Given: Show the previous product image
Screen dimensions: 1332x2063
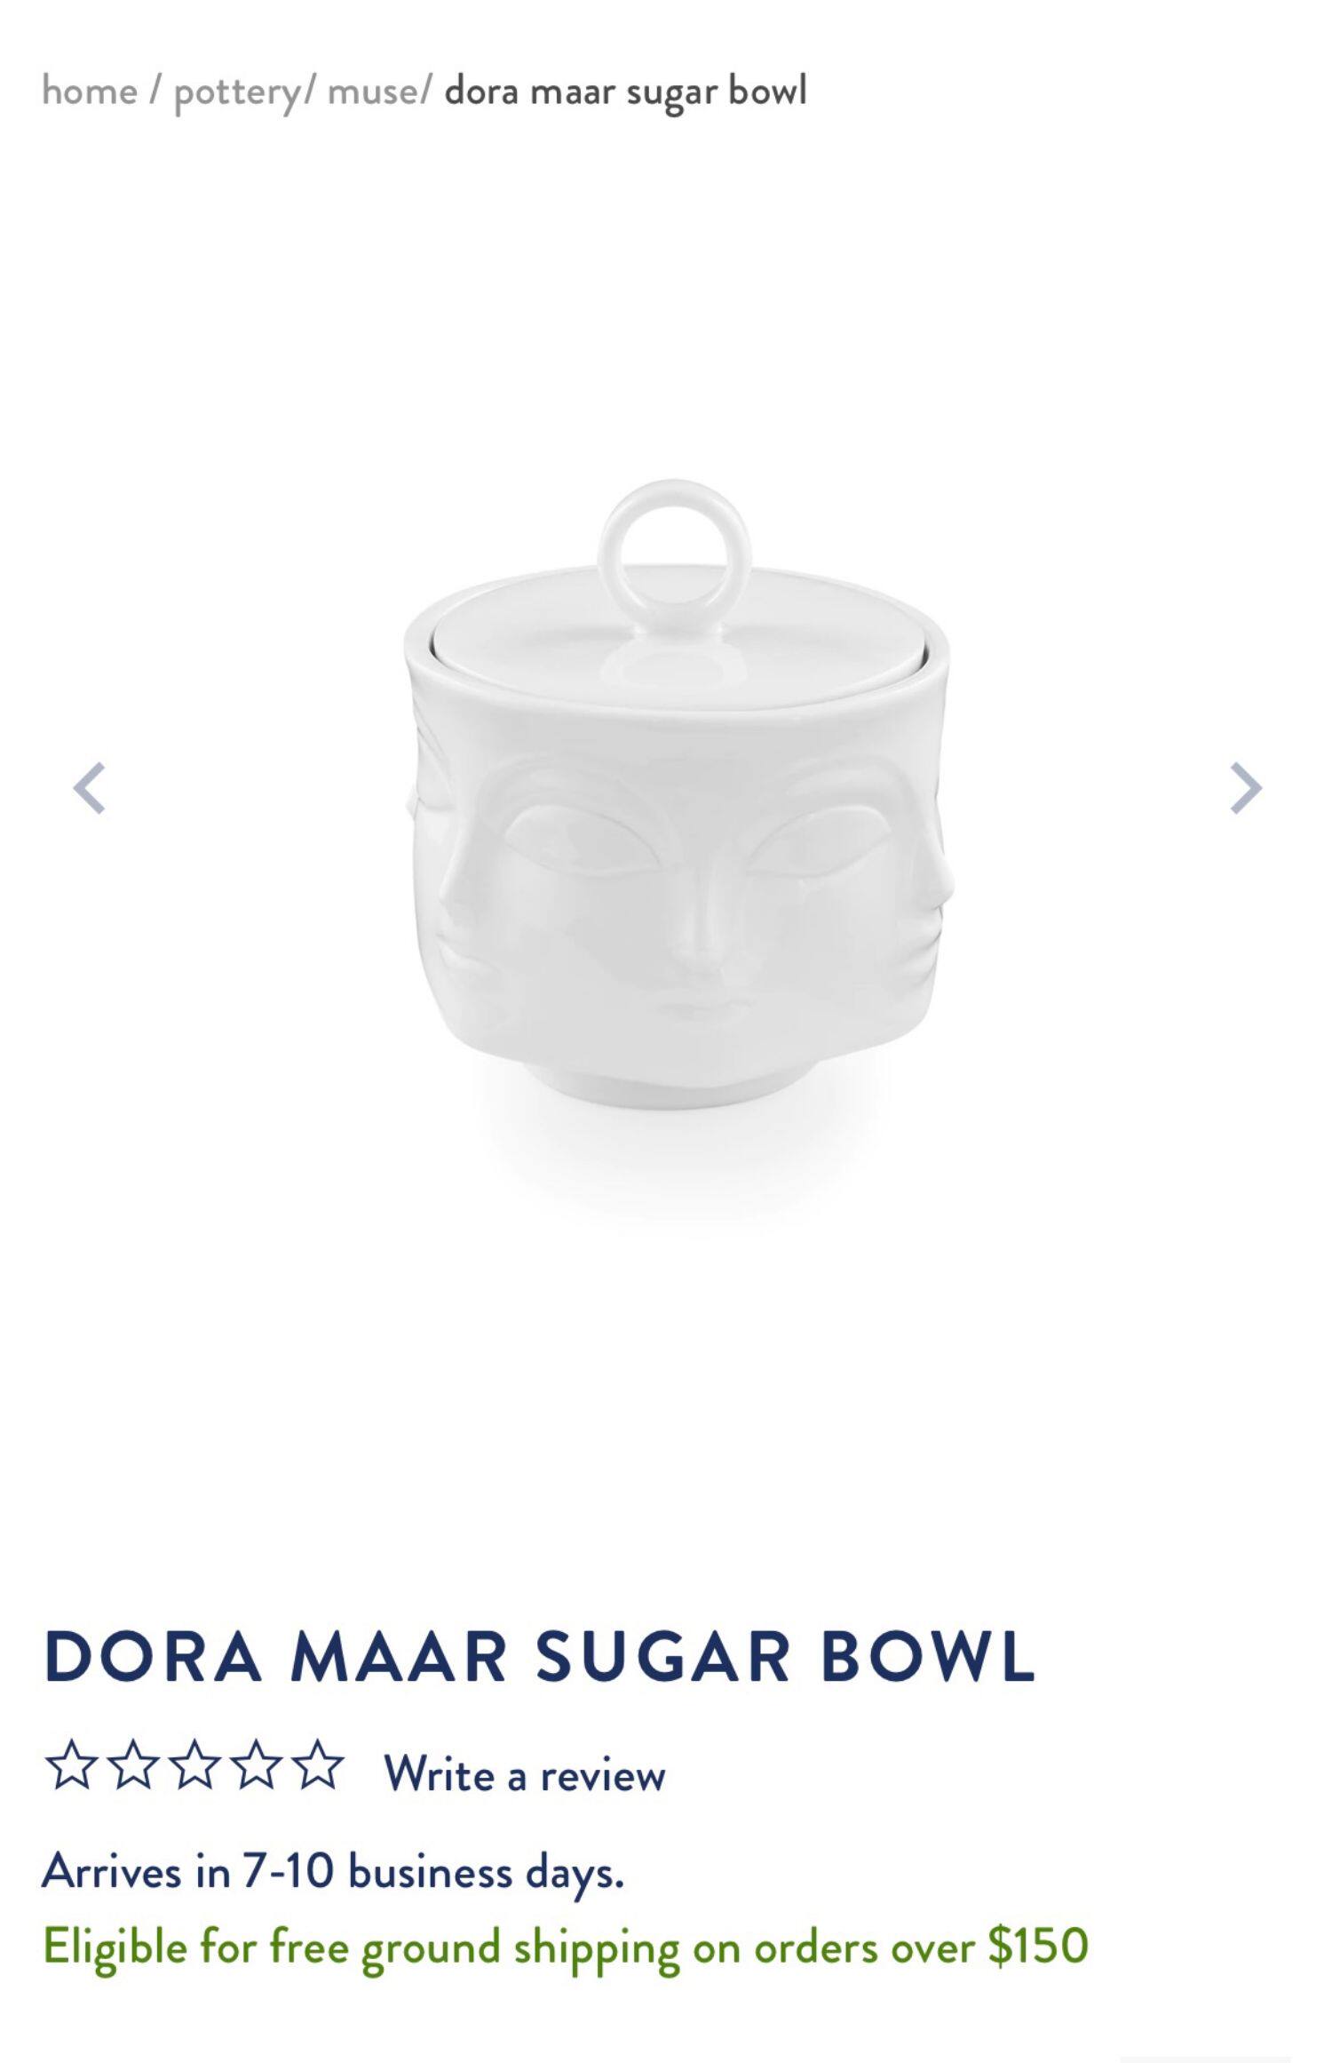Looking at the screenshot, I should point(90,787).
